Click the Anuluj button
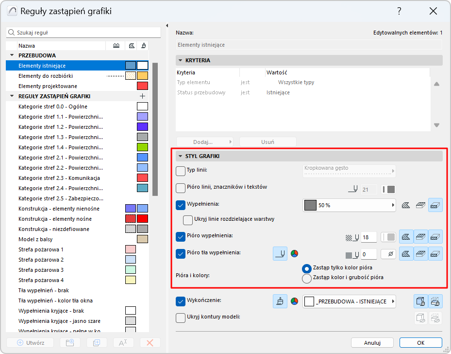 [x=372, y=343]
